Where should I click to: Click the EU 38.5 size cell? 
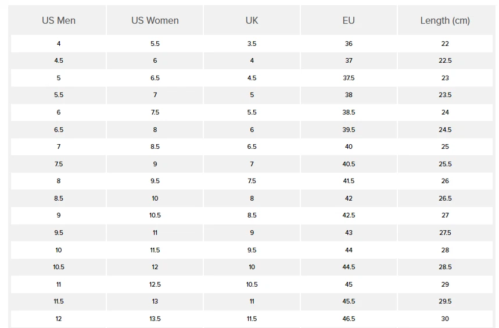click(349, 112)
